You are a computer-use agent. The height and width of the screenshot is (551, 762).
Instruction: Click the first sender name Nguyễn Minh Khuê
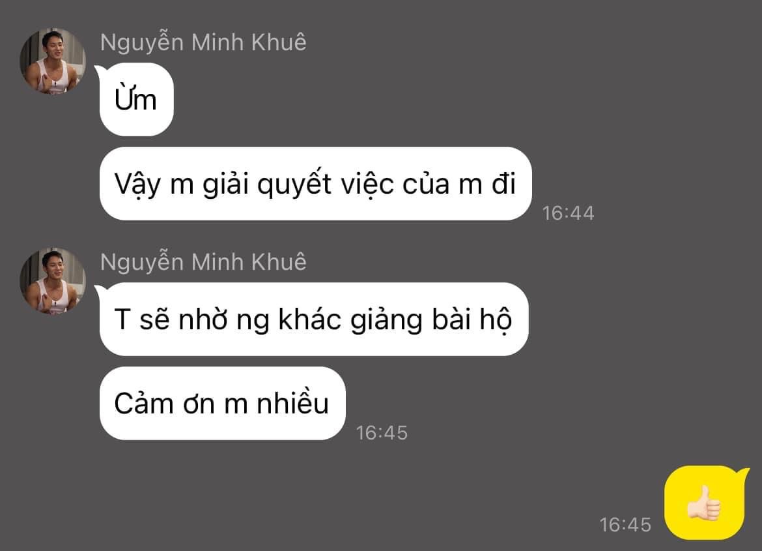tap(203, 42)
